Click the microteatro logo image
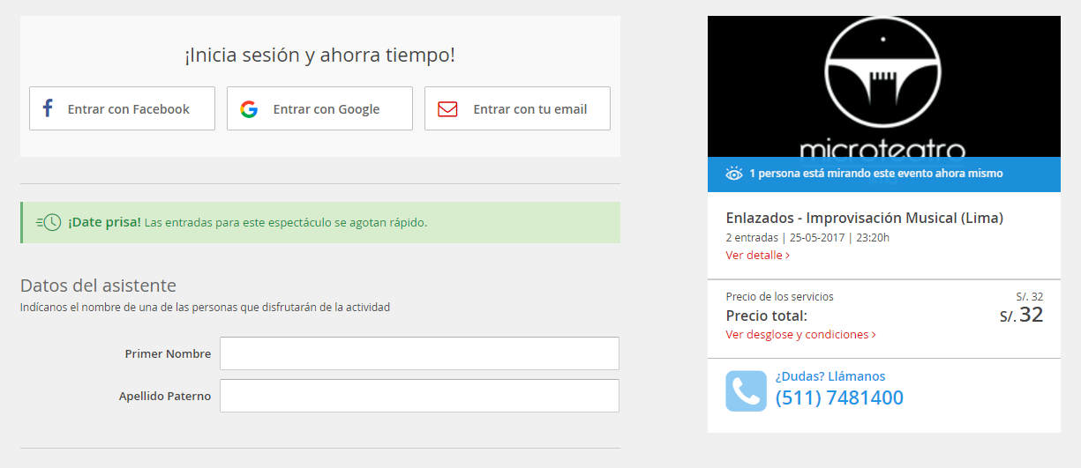 883,86
